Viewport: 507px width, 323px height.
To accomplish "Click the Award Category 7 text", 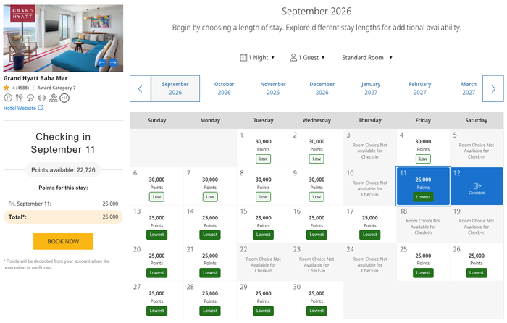I will coord(56,88).
